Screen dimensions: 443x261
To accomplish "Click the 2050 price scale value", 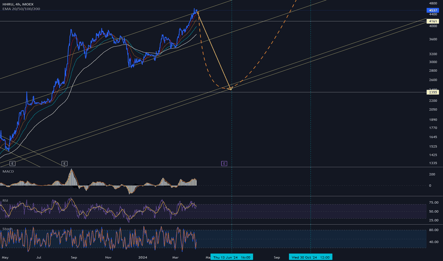I will tap(433, 110).
